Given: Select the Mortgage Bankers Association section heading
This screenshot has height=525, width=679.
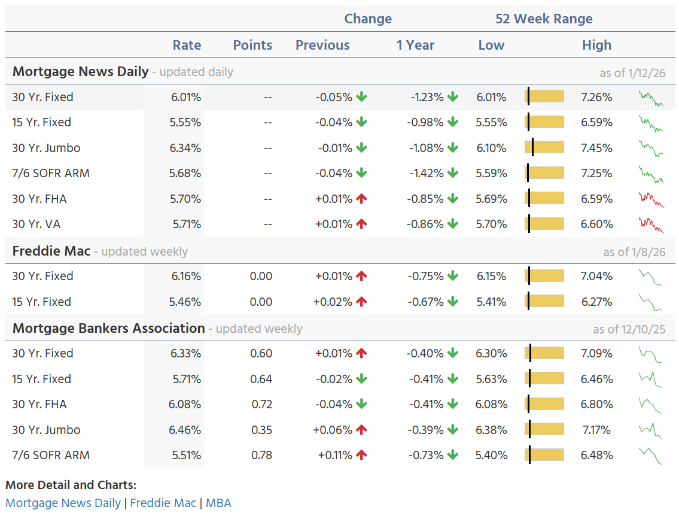Looking at the screenshot, I should tap(109, 328).
